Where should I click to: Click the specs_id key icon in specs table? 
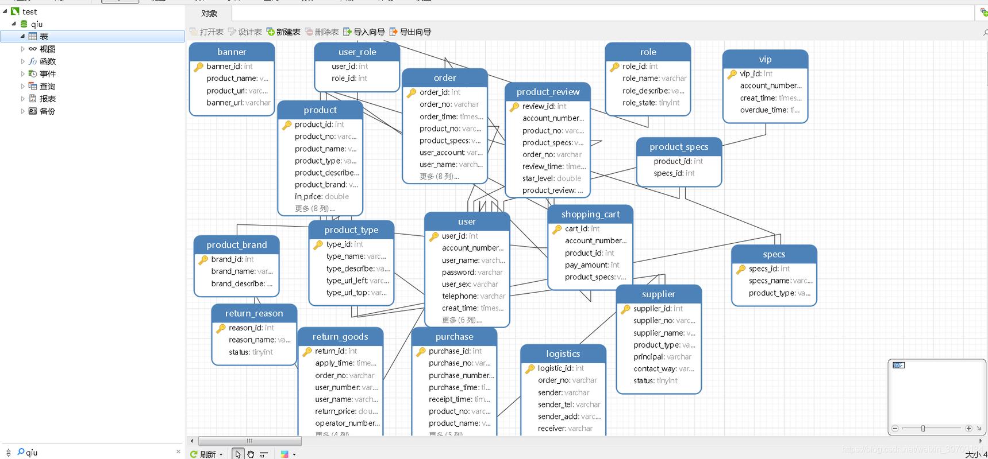741,269
